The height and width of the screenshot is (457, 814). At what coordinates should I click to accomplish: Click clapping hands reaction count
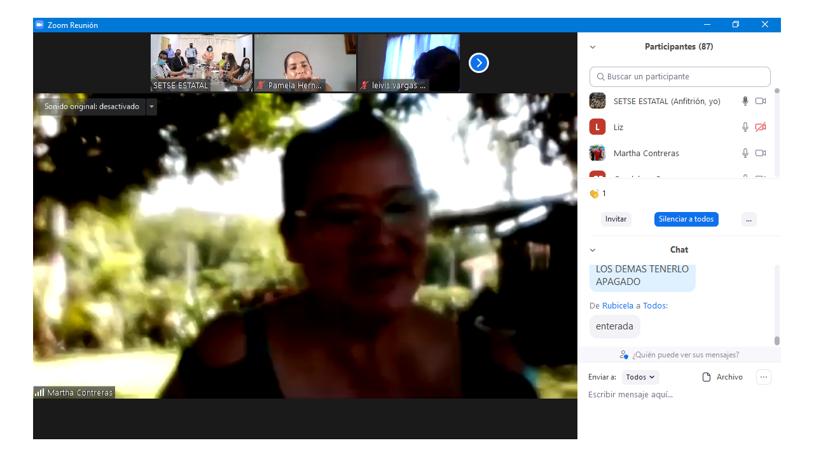(x=598, y=194)
